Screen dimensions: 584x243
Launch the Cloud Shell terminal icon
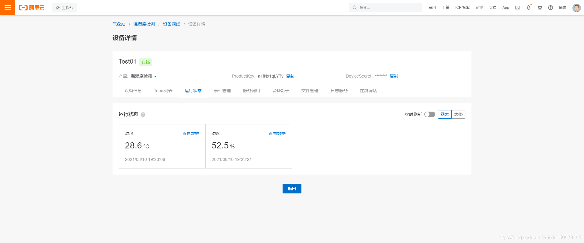(518, 8)
